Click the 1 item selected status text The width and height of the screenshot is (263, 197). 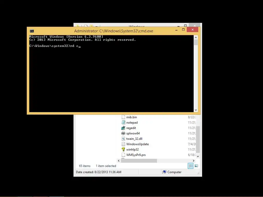point(106,166)
